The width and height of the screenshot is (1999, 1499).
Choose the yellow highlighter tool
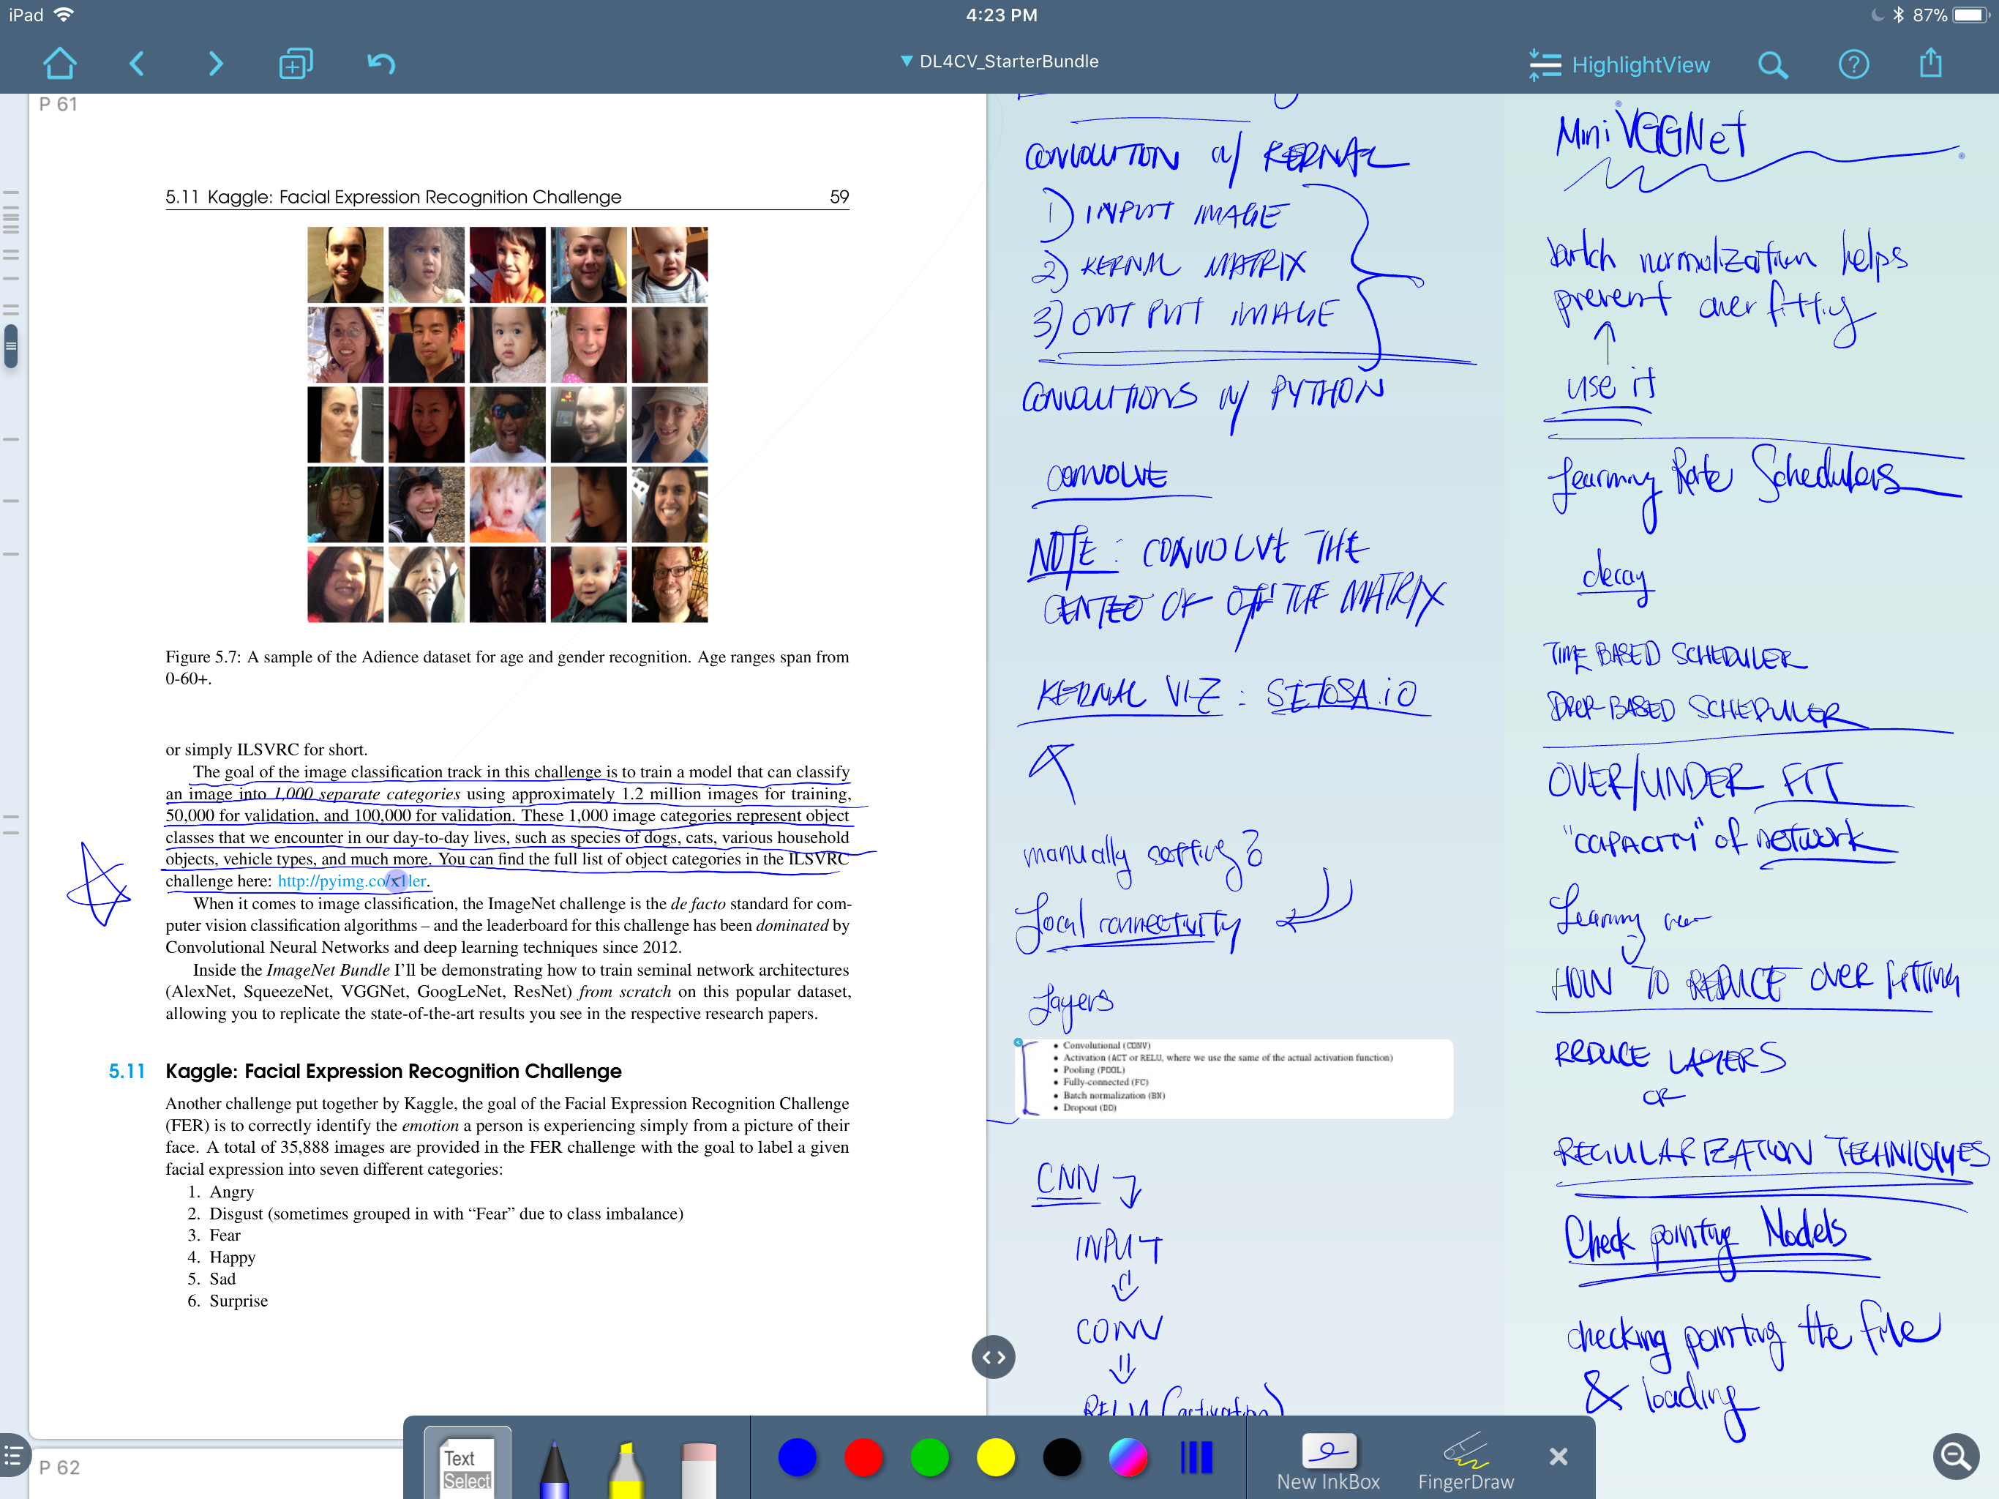click(626, 1468)
